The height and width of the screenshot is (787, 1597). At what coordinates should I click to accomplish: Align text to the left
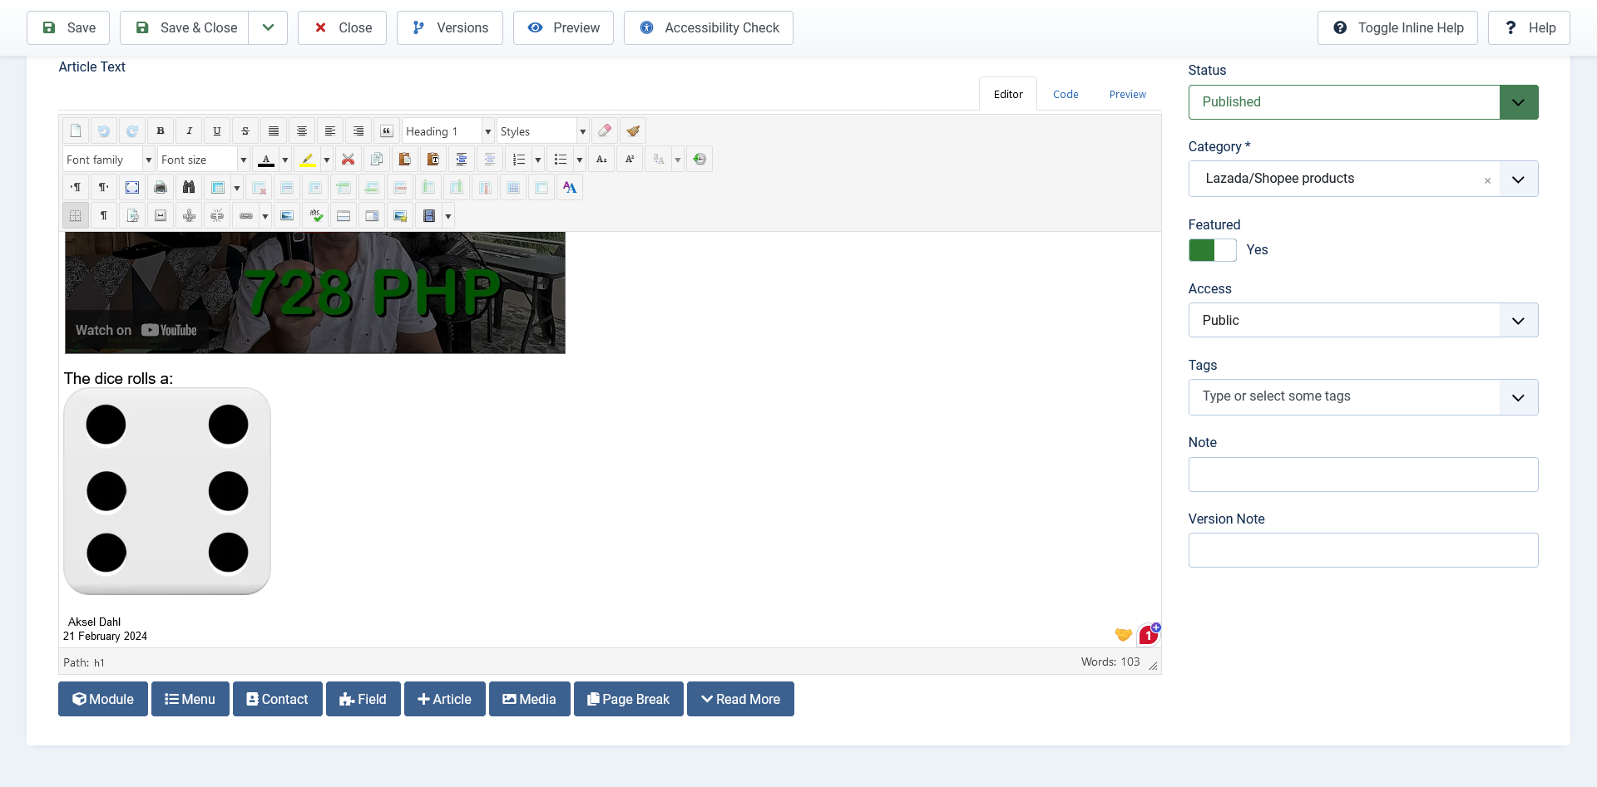330,130
